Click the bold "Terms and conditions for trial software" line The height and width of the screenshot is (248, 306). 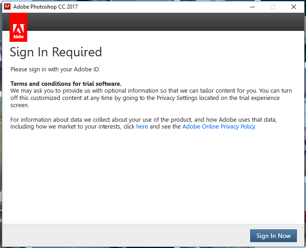click(x=66, y=84)
